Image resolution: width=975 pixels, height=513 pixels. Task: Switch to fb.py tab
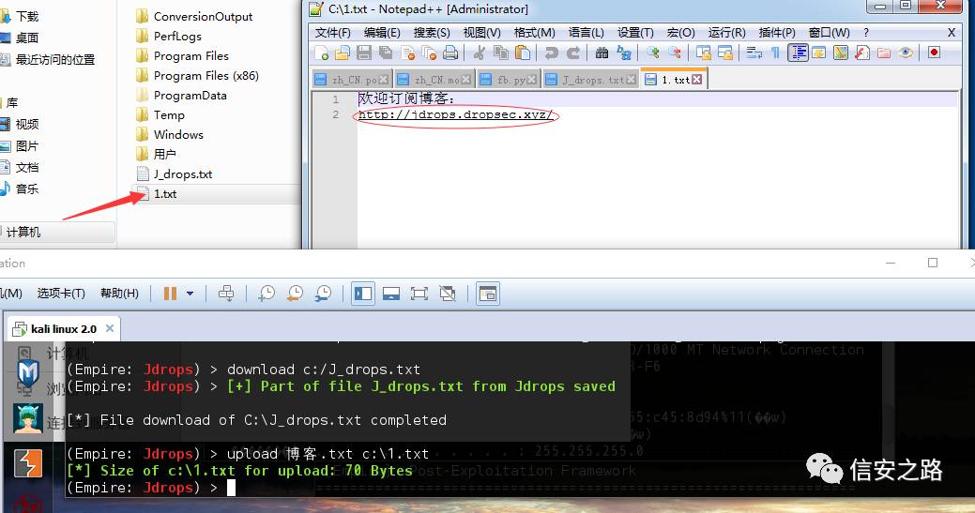510,80
